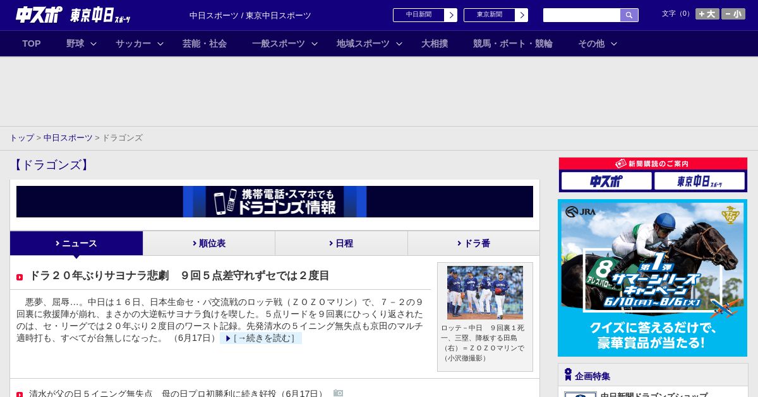Click the photo caption ロッテ－中日 ９回裏１死
Image resolution: width=758 pixels, height=397 pixels.
coord(483,343)
